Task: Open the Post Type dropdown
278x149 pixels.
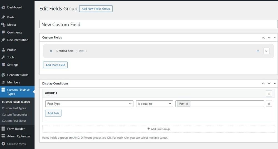Action: 89,104
